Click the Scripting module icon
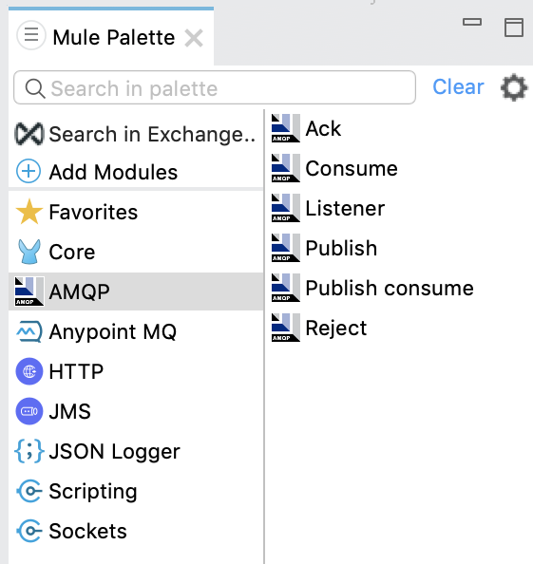Image resolution: width=533 pixels, height=564 pixels. click(x=29, y=491)
